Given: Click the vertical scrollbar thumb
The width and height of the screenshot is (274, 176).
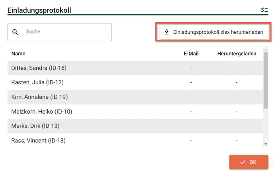Looking at the screenshot, I should tap(266, 81).
